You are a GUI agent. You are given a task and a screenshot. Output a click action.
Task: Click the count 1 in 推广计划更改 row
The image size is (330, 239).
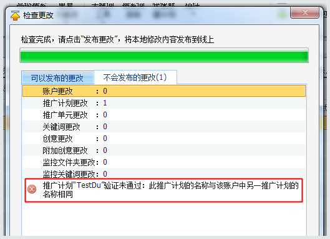105,103
